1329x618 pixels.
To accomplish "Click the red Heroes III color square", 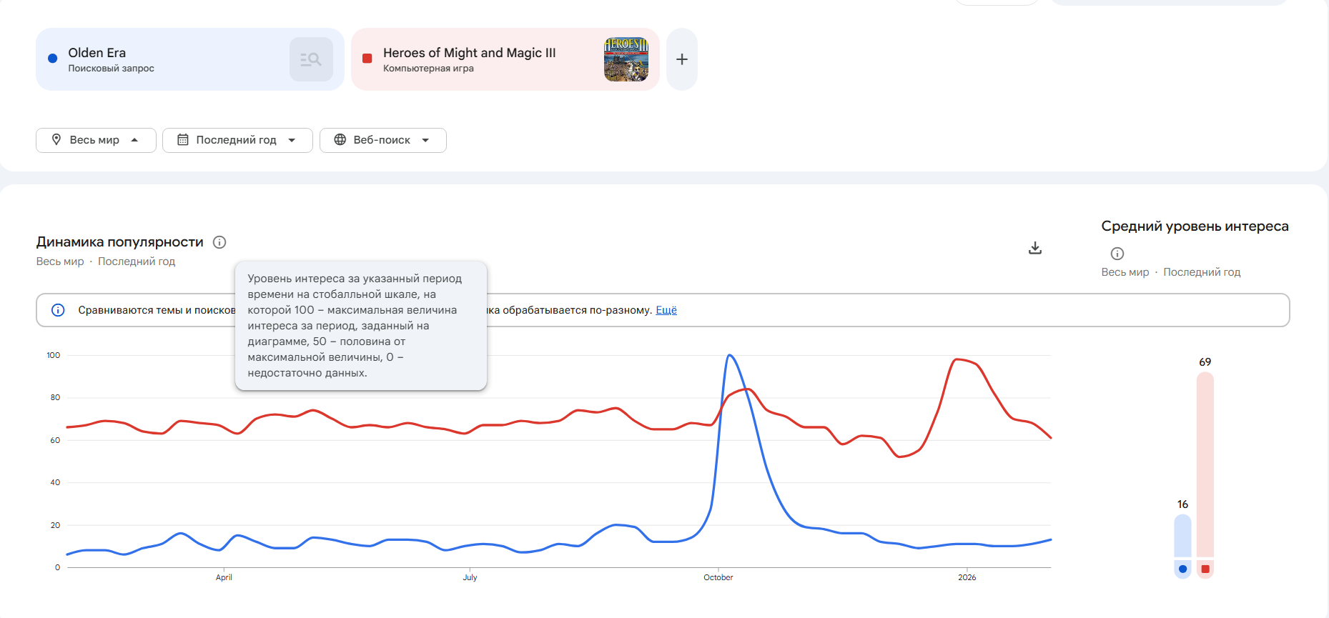I will pyautogui.click(x=367, y=59).
